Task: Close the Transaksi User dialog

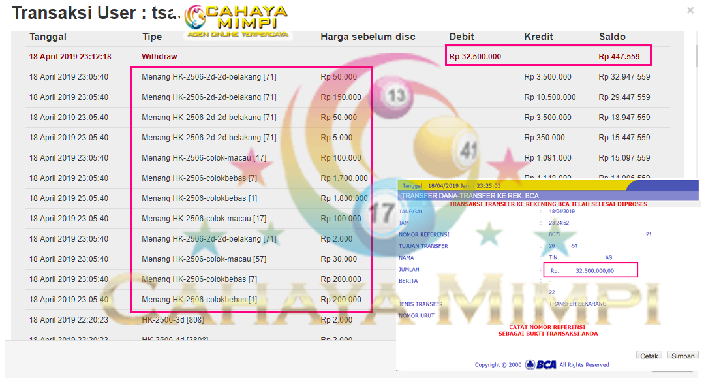Action: click(690, 10)
